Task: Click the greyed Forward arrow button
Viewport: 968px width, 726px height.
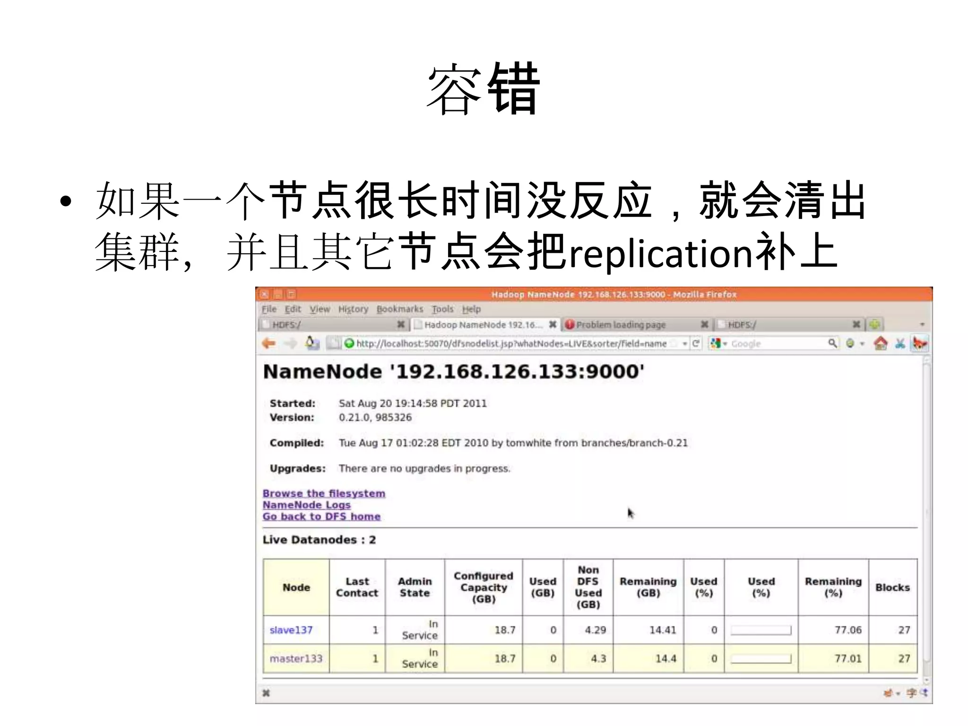Action: [290, 344]
